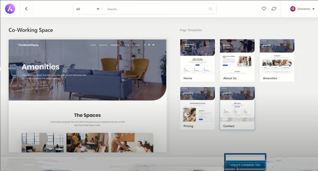Select the Contact page template thumbnail
This screenshot has height=171, width=318.
(x=237, y=108)
